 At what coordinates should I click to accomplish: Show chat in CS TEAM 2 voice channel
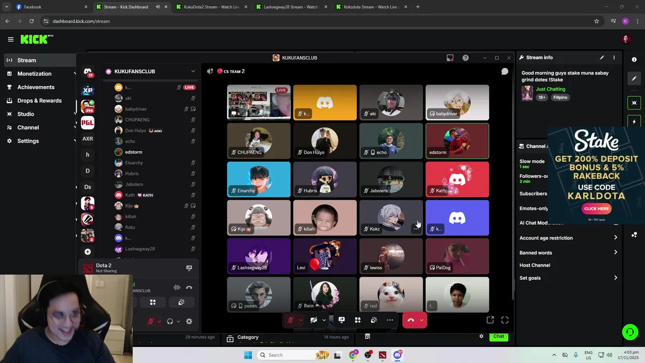(x=504, y=72)
